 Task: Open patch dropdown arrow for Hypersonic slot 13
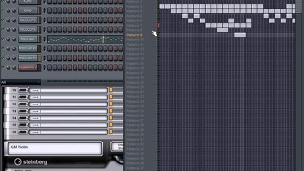click(36, 111)
